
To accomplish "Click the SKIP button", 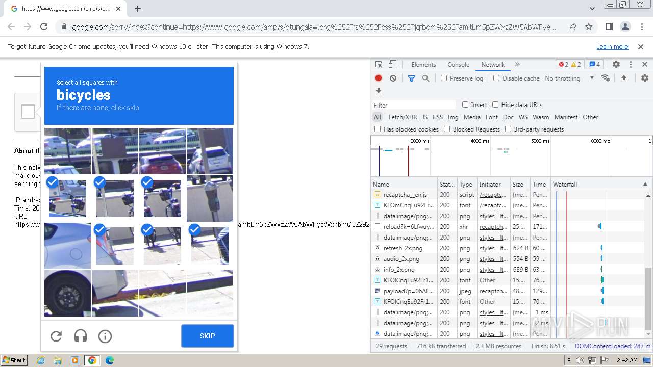I will [208, 336].
